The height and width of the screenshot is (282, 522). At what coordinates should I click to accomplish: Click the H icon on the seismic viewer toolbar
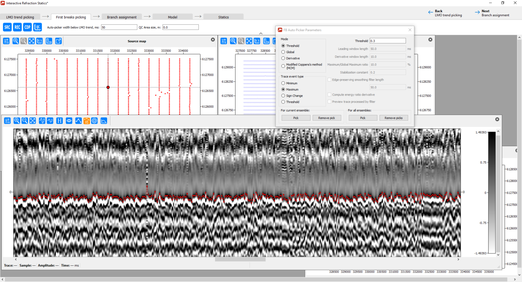click(59, 120)
